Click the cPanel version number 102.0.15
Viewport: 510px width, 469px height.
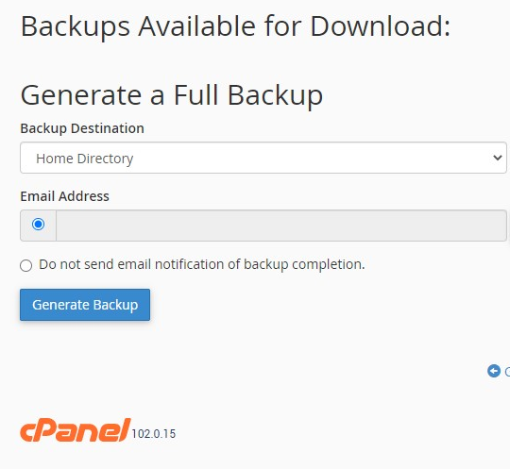154,434
